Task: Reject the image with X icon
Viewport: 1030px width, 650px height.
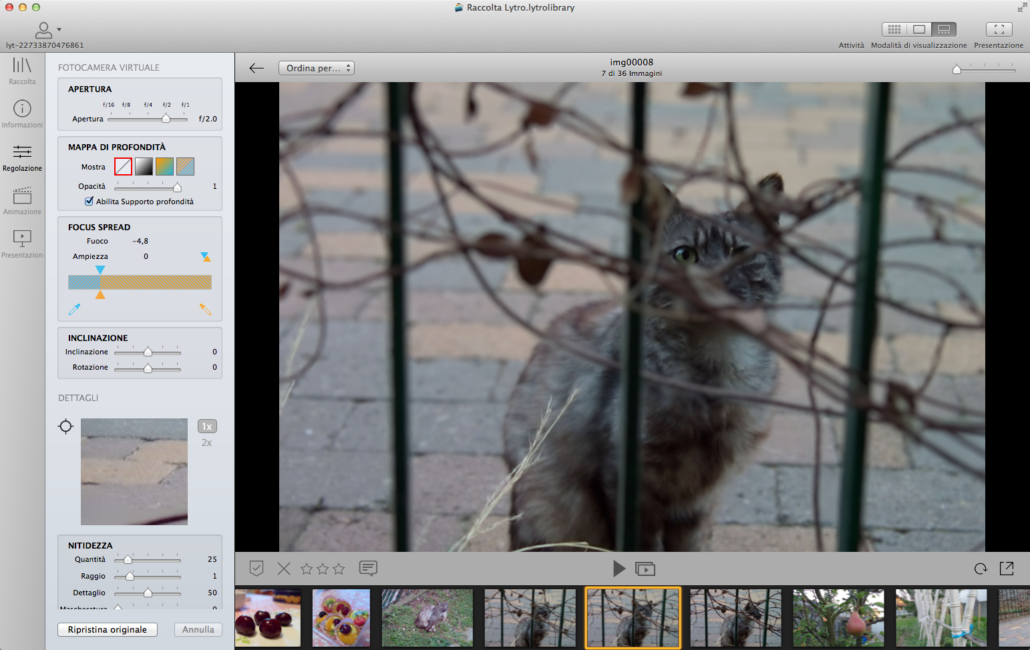Action: click(284, 569)
